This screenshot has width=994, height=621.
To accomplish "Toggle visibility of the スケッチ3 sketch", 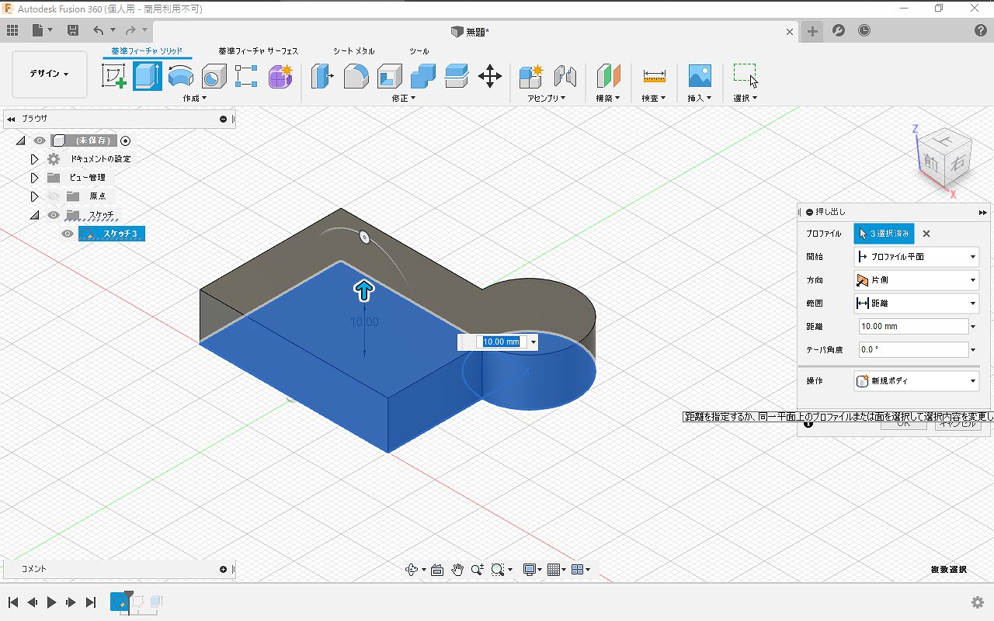I will pyautogui.click(x=68, y=234).
